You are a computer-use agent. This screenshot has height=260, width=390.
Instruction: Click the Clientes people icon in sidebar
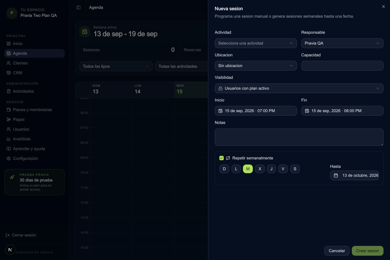9,63
